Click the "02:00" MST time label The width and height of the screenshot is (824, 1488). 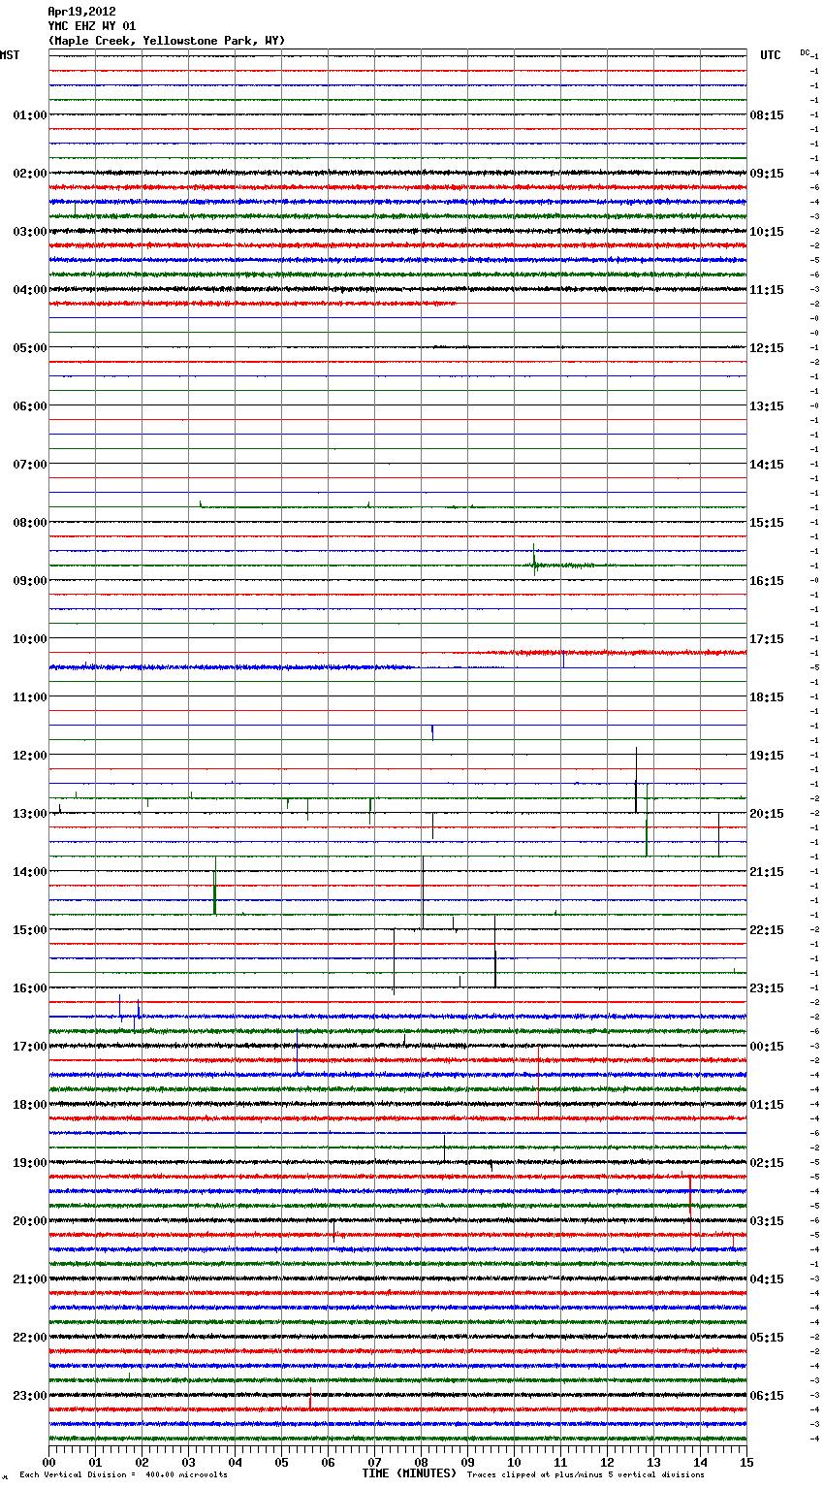(30, 174)
